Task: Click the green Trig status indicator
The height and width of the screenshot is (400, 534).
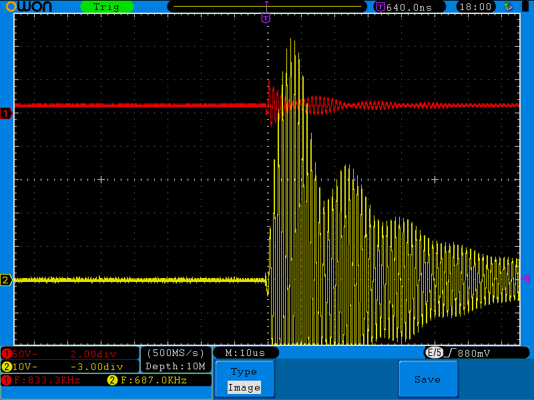Action: pyautogui.click(x=106, y=7)
